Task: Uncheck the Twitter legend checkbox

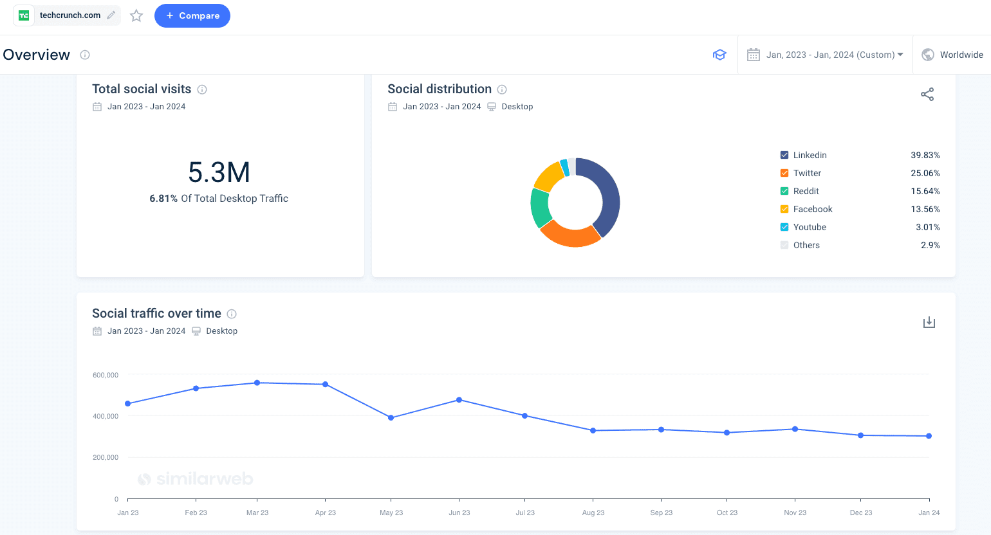Action: [x=784, y=173]
